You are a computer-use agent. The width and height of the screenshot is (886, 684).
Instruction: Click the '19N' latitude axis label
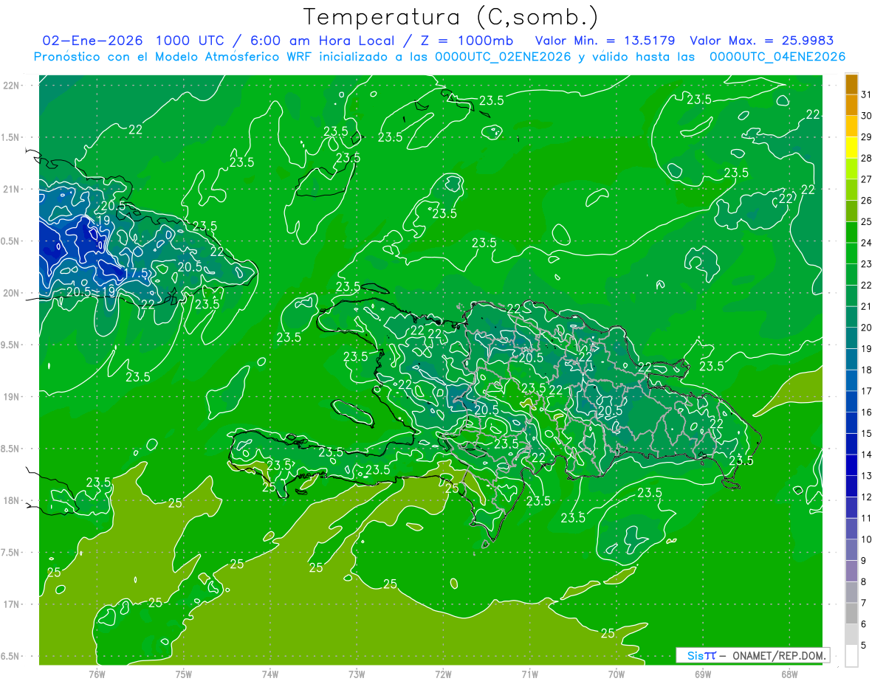tap(11, 397)
